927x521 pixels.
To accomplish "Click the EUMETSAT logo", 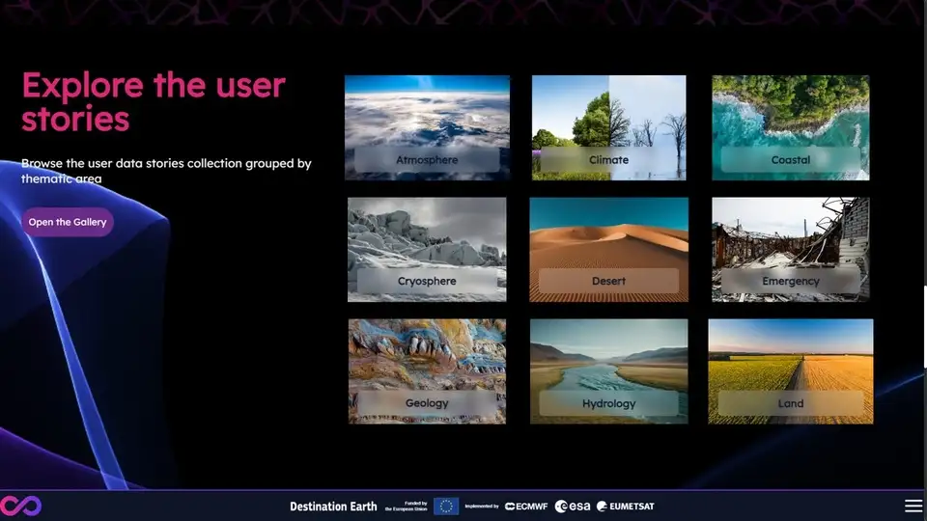I will click(625, 507).
